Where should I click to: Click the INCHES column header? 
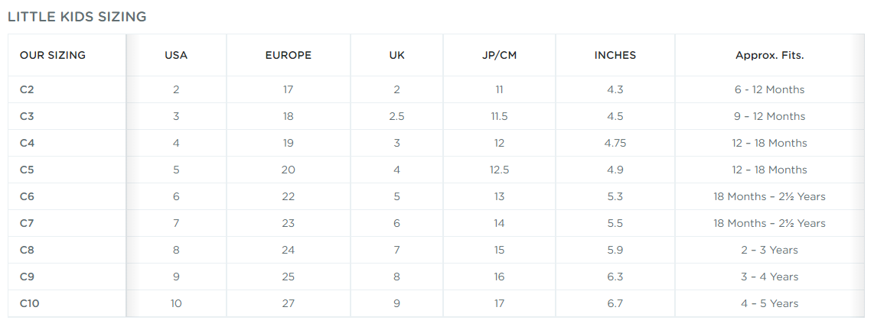tap(615, 55)
